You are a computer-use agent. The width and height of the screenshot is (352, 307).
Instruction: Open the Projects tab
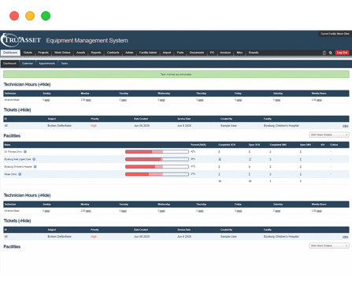(43, 53)
